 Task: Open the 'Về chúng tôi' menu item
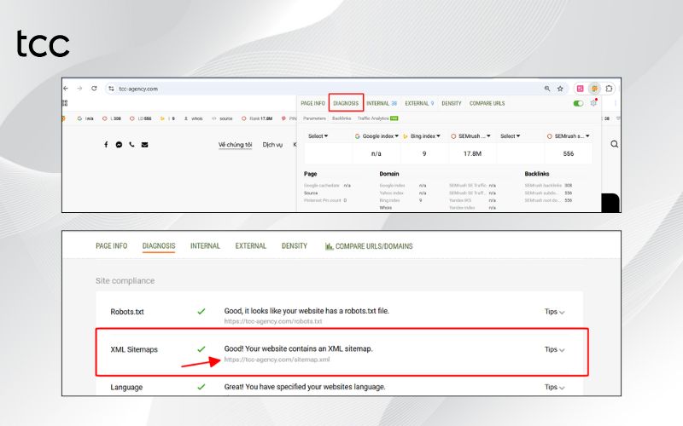tap(236, 144)
